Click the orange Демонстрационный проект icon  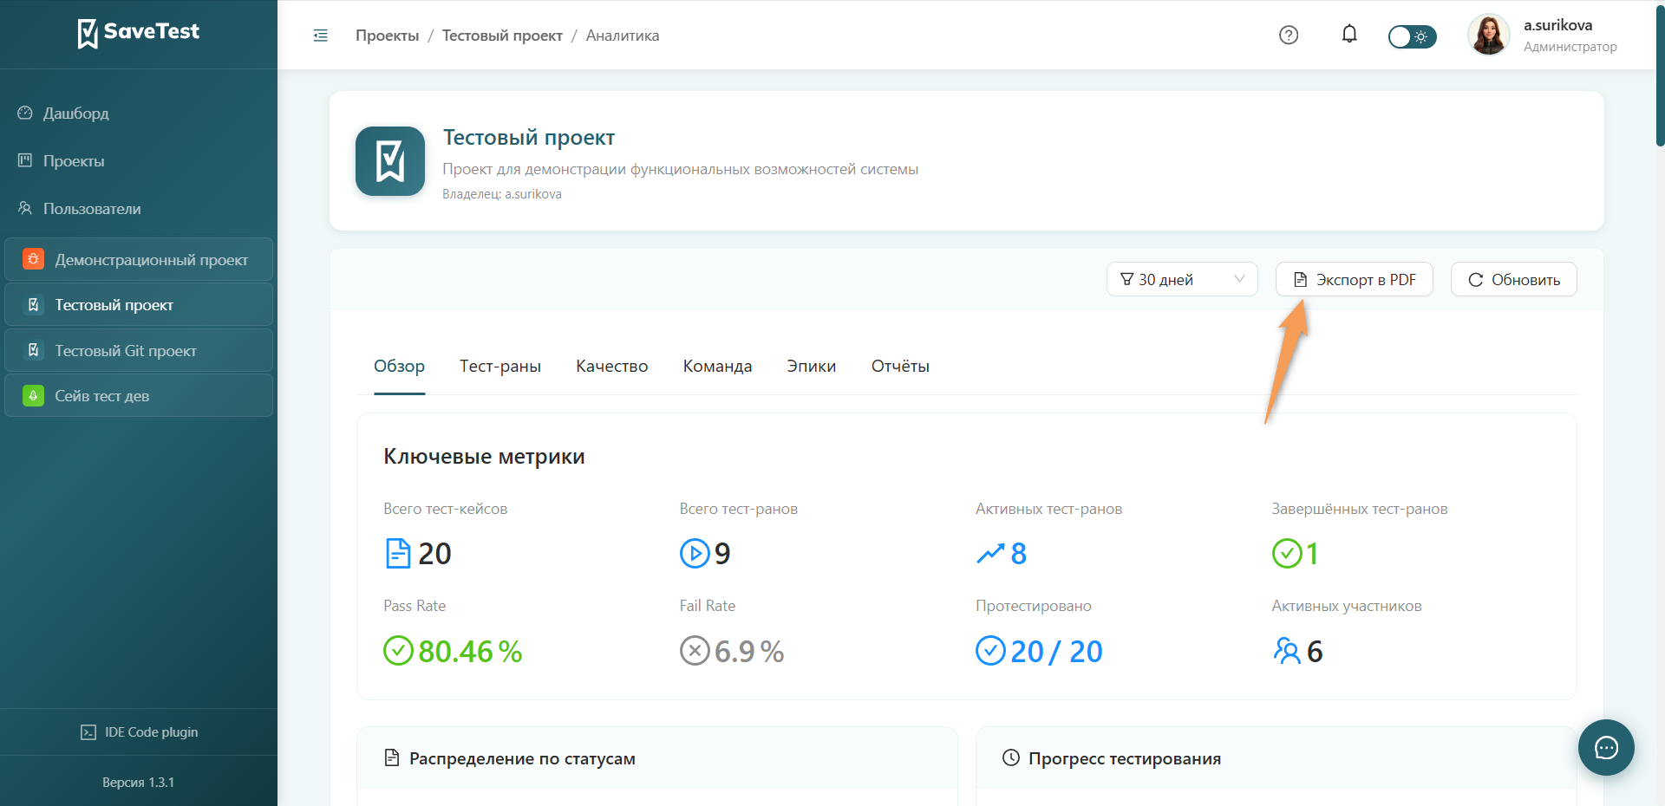point(33,258)
